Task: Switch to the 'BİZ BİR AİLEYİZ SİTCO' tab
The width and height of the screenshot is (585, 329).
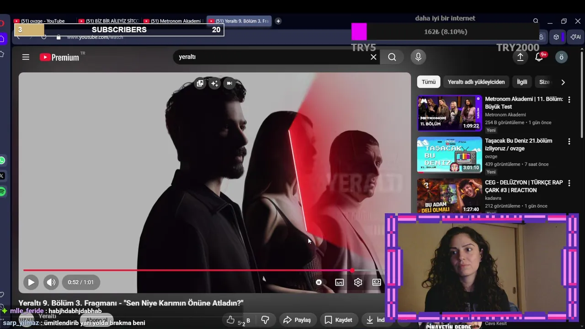Action: (108, 21)
